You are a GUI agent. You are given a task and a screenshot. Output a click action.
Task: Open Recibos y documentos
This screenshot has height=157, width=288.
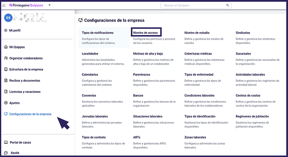(x=25, y=81)
